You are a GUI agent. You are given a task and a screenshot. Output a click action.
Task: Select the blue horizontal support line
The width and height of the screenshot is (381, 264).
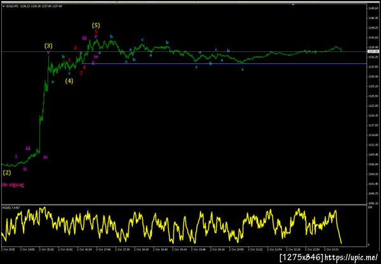pyautogui.click(x=224, y=64)
